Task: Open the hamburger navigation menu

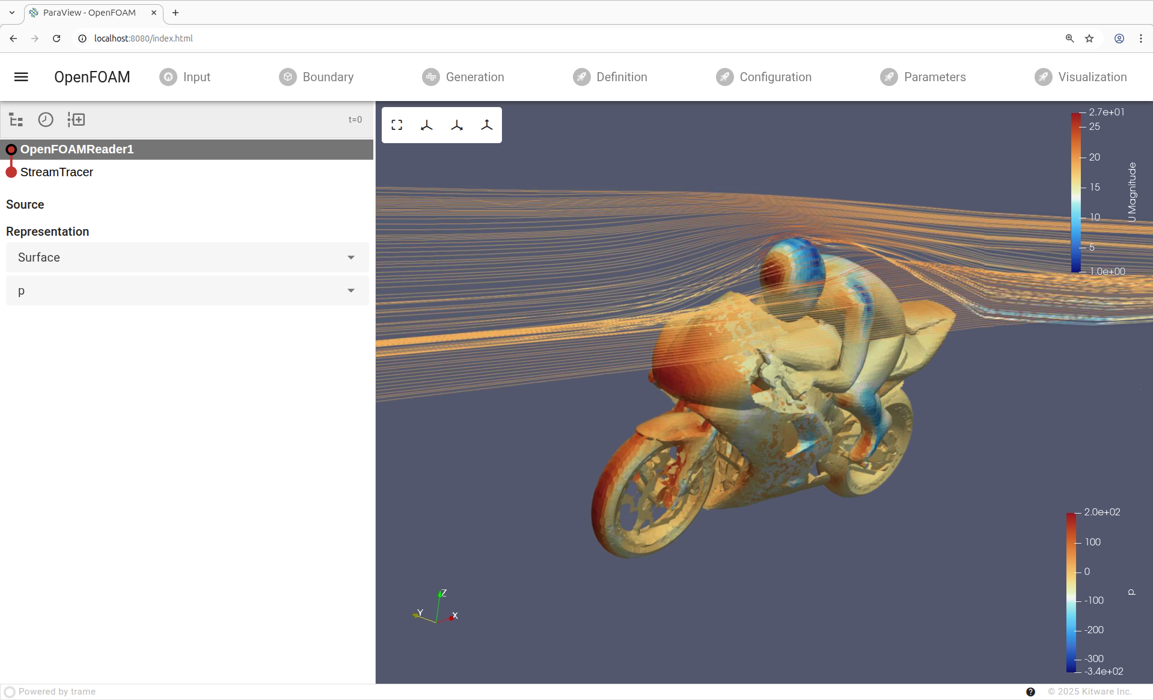Action: (21, 77)
